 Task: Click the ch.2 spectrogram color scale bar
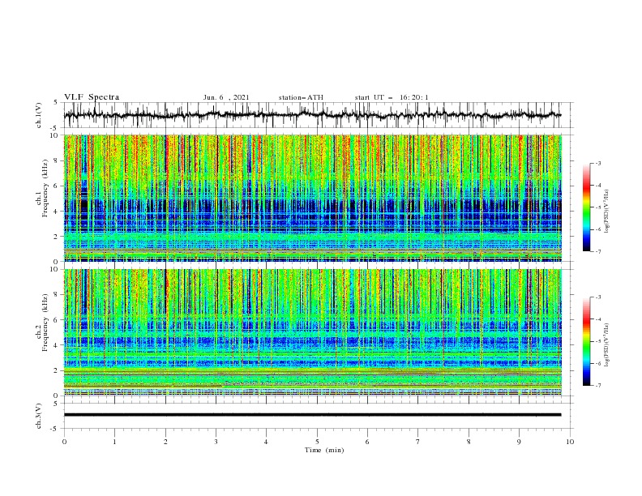pos(586,341)
